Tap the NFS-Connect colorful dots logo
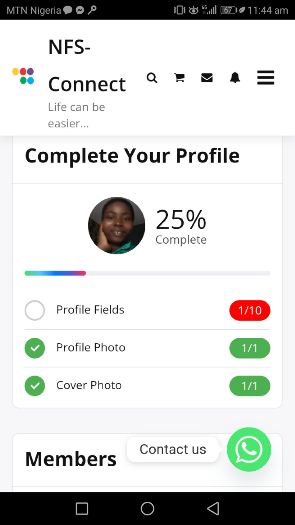 point(23,76)
